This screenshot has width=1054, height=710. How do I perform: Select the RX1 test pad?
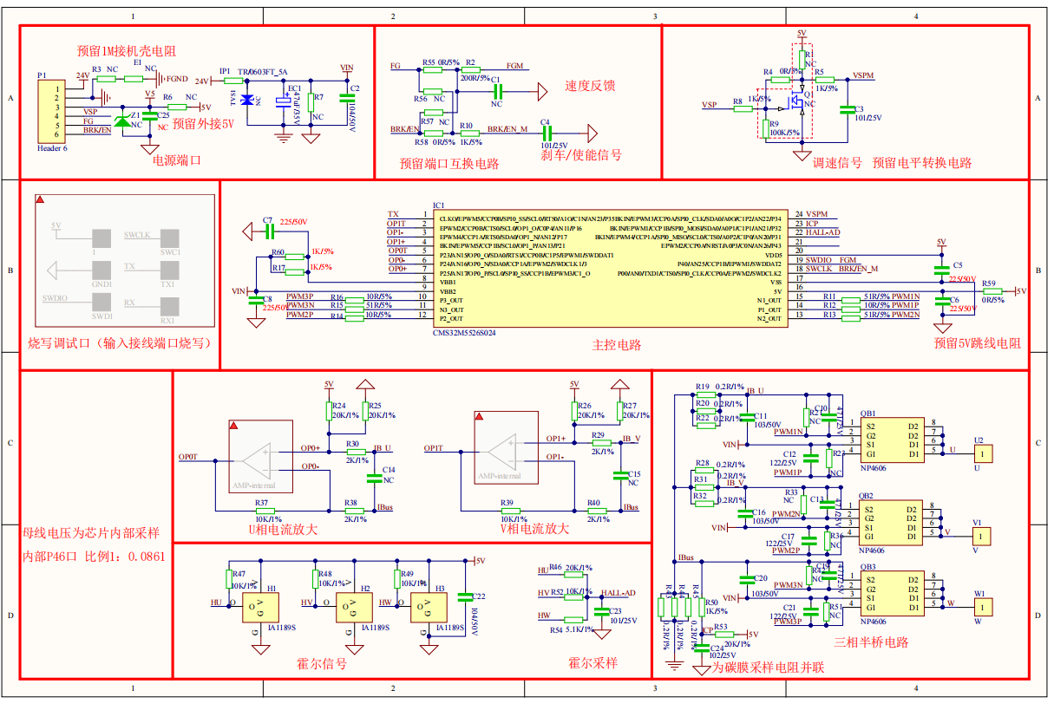tap(168, 306)
